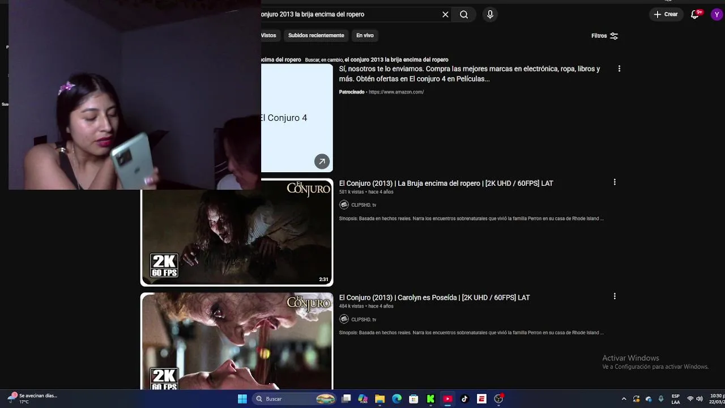725x408 pixels.
Task: Open Task View on the taskbar
Action: 346,399
